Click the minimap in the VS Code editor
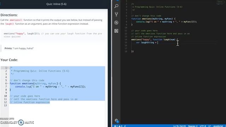 click(221, 3)
